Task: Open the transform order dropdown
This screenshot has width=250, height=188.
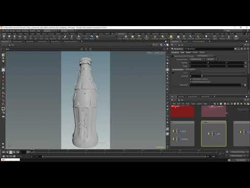Action: (197, 60)
